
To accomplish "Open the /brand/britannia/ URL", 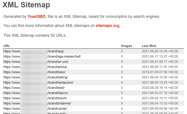I will pyautogui.click(x=37, y=103).
